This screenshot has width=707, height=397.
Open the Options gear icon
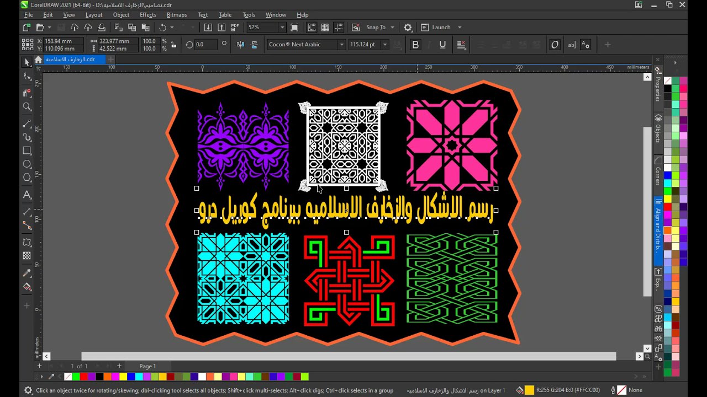pyautogui.click(x=408, y=27)
